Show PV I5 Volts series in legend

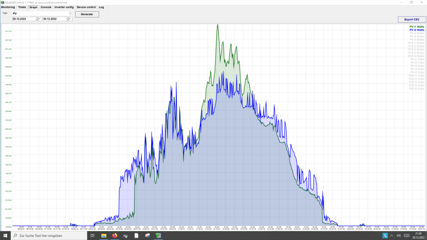point(417,72)
